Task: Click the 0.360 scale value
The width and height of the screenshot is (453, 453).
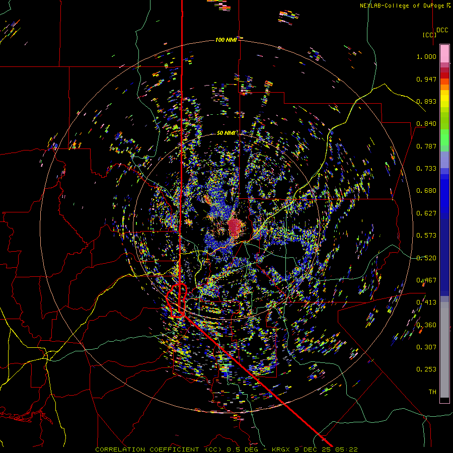Action: [x=426, y=325]
